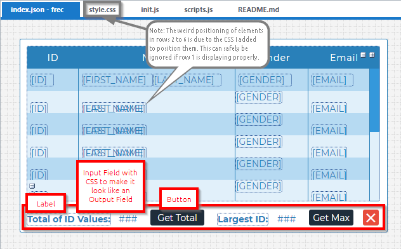Click the minus icon beside Email header
Screen dimensions: 401x249
[x=363, y=55]
